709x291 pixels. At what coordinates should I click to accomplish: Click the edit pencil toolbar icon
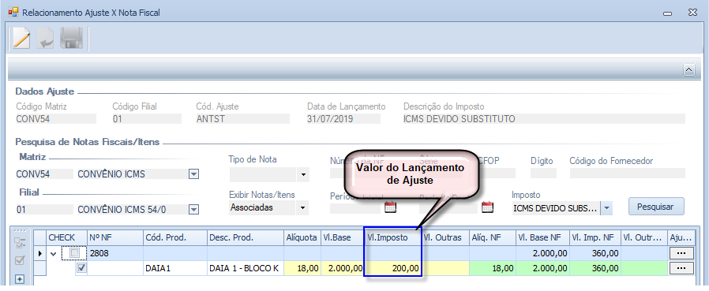21,39
